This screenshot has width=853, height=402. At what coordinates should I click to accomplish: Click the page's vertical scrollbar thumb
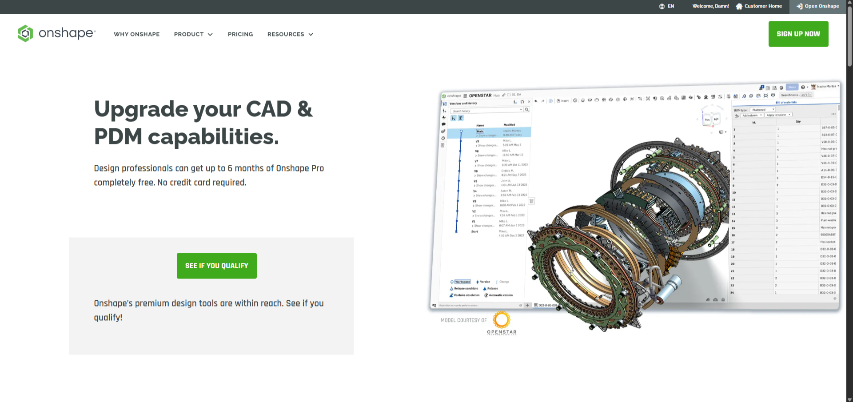(849, 36)
